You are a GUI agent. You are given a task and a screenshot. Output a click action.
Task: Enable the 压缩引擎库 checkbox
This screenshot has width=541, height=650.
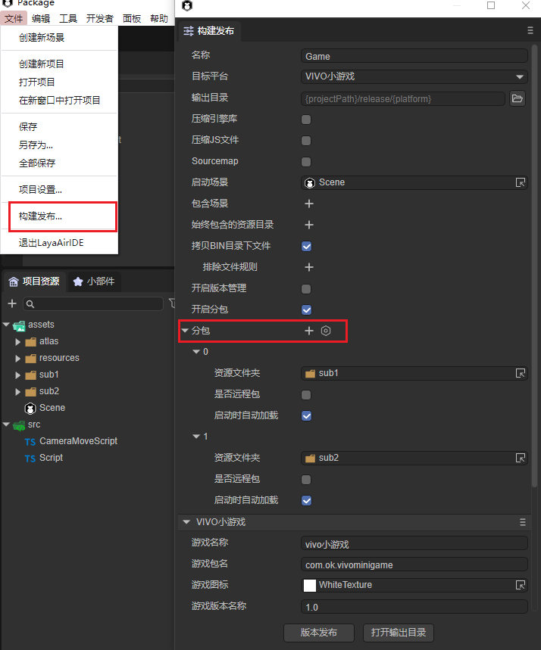click(307, 120)
